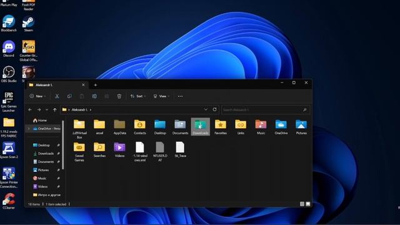Click the Rename toolbar icon
400x225 pixels.
(x=94, y=96)
